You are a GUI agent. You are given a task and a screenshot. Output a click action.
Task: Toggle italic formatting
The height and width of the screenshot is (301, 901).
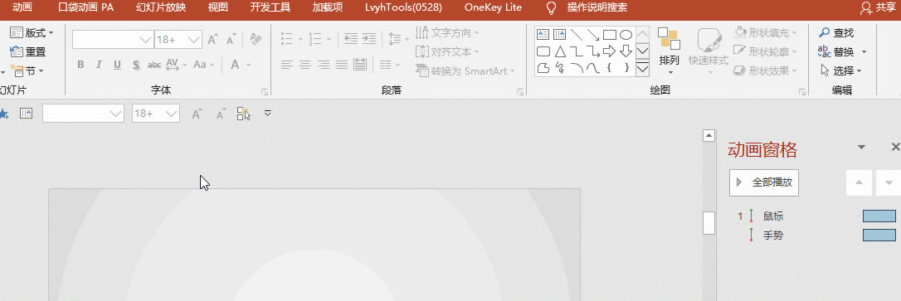98,65
